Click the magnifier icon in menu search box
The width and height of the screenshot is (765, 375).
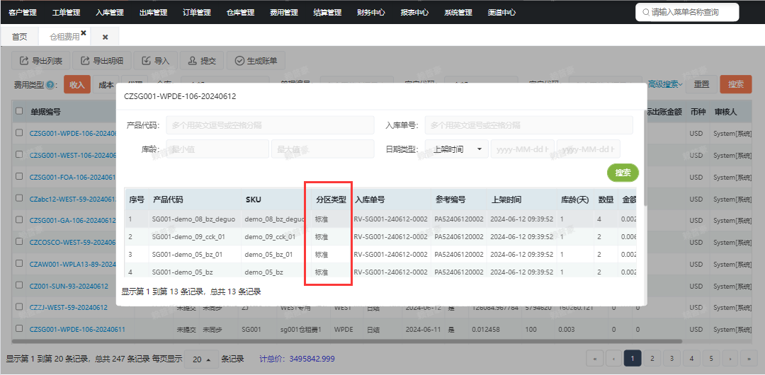click(x=646, y=12)
